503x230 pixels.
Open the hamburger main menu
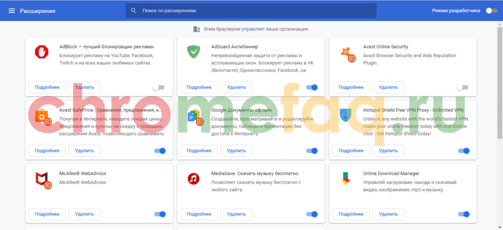pyautogui.click(x=12, y=10)
